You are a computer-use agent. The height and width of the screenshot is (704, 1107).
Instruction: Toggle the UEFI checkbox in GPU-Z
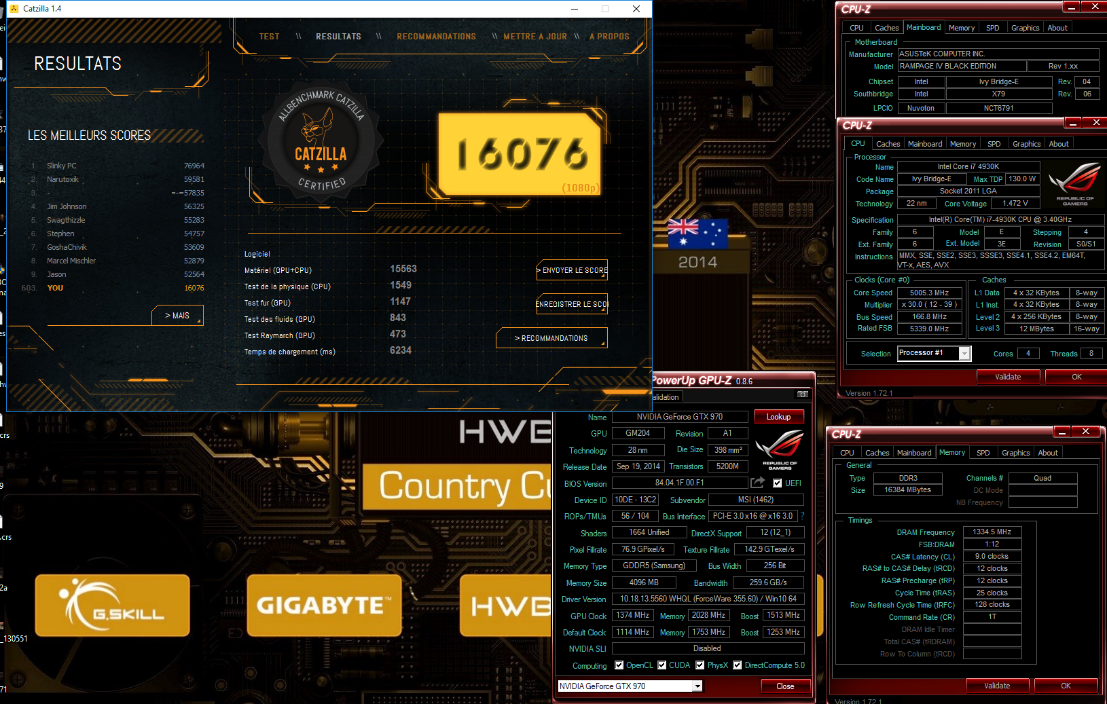click(x=778, y=483)
